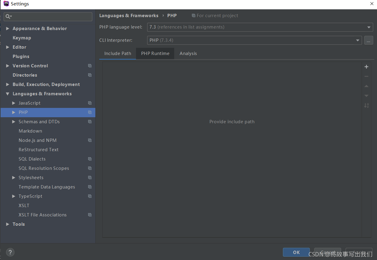Click Languages & Frameworks breadcrumb
This screenshot has width=377, height=260.
point(129,16)
